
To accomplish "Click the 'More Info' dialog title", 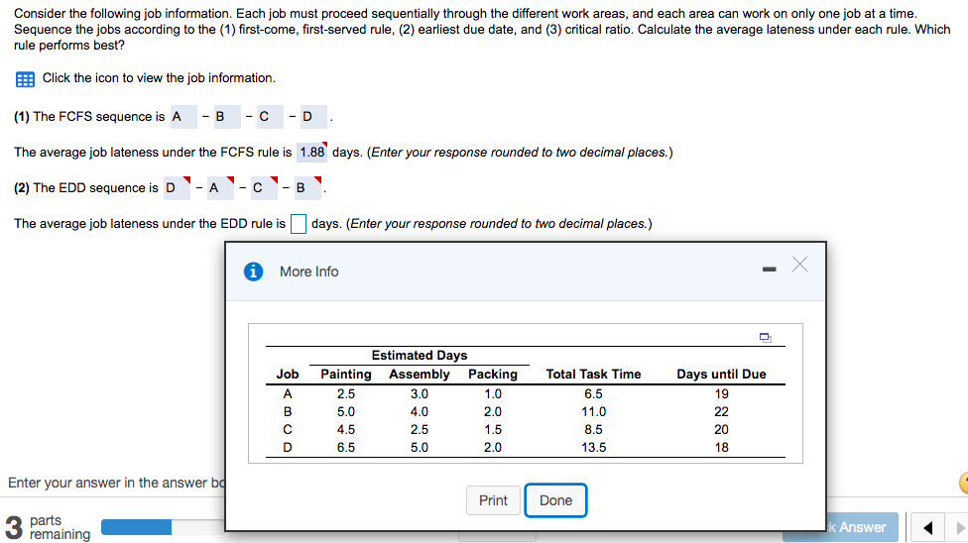I will 308,271.
